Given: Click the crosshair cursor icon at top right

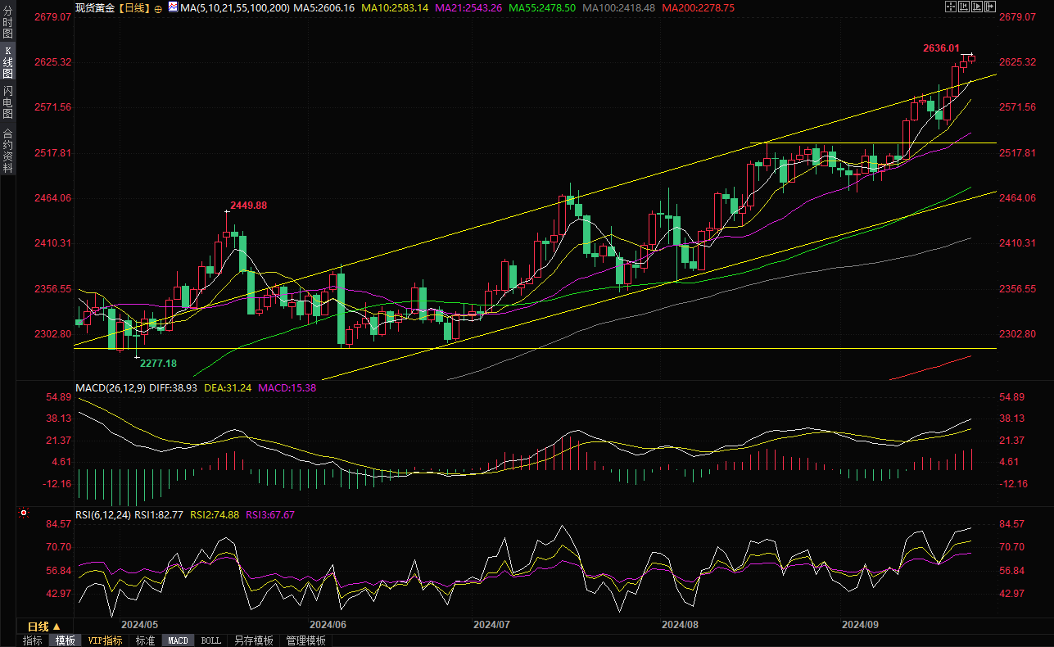Looking at the screenshot, I should coord(950,7).
